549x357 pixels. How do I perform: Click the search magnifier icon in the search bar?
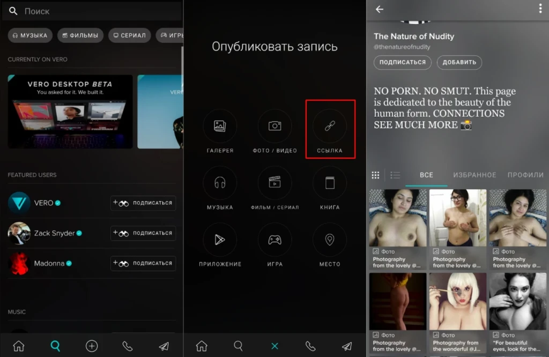tap(13, 11)
